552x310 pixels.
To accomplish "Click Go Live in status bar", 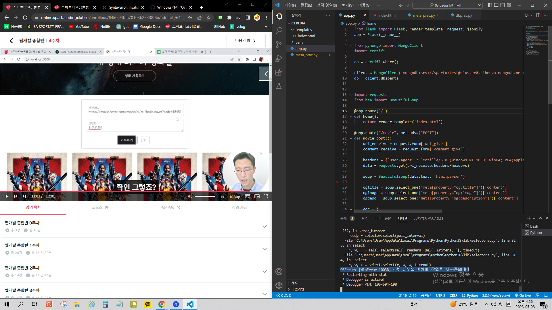I will [523, 295].
